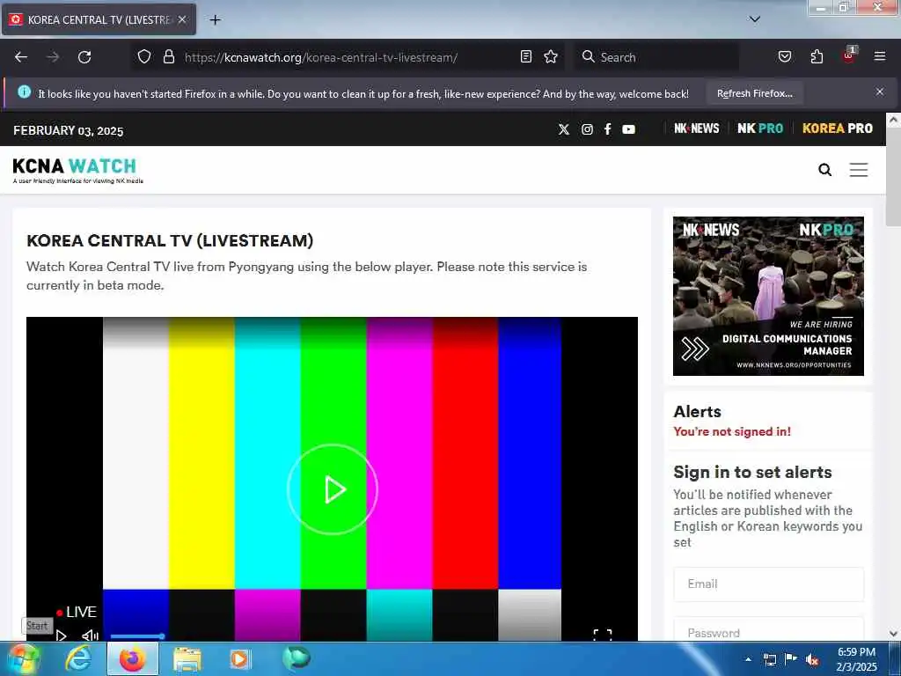Bookmark this page with the star icon
Viewport: 901px width, 676px height.
[x=551, y=56]
